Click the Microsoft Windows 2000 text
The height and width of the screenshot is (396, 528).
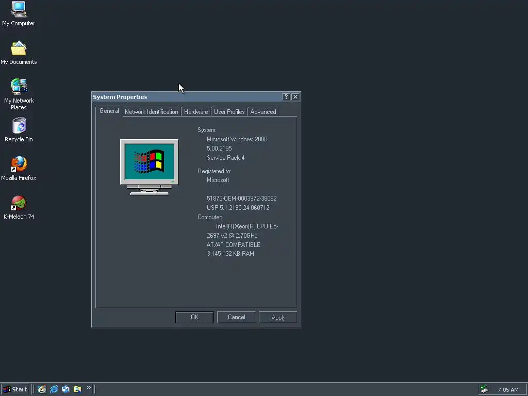(x=237, y=139)
